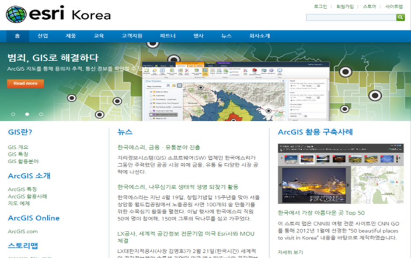Viewport: 411px width, 258px height.
Task: Click the esri globe logo
Action: 16,14
